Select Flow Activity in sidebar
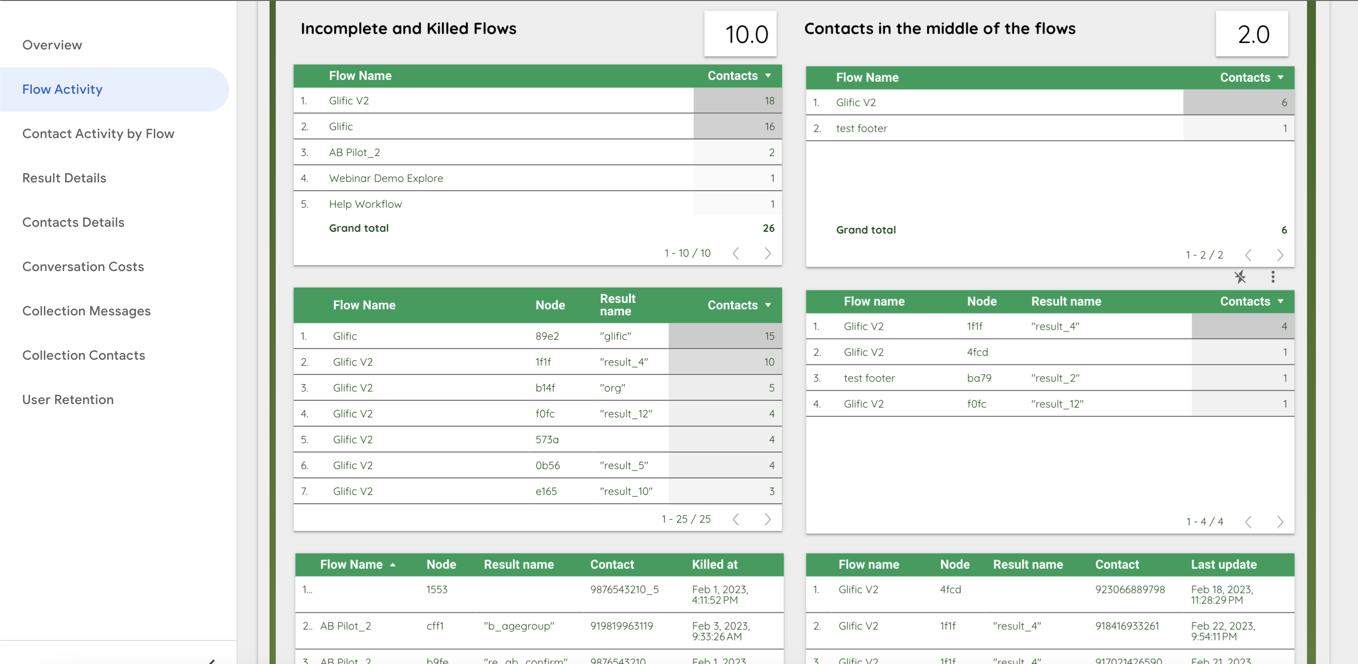The image size is (1358, 664). click(x=113, y=90)
